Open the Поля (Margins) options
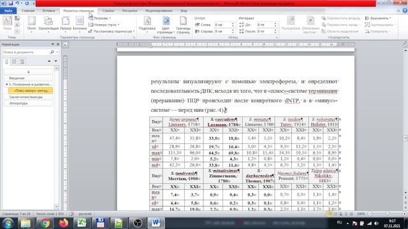 tap(31, 24)
